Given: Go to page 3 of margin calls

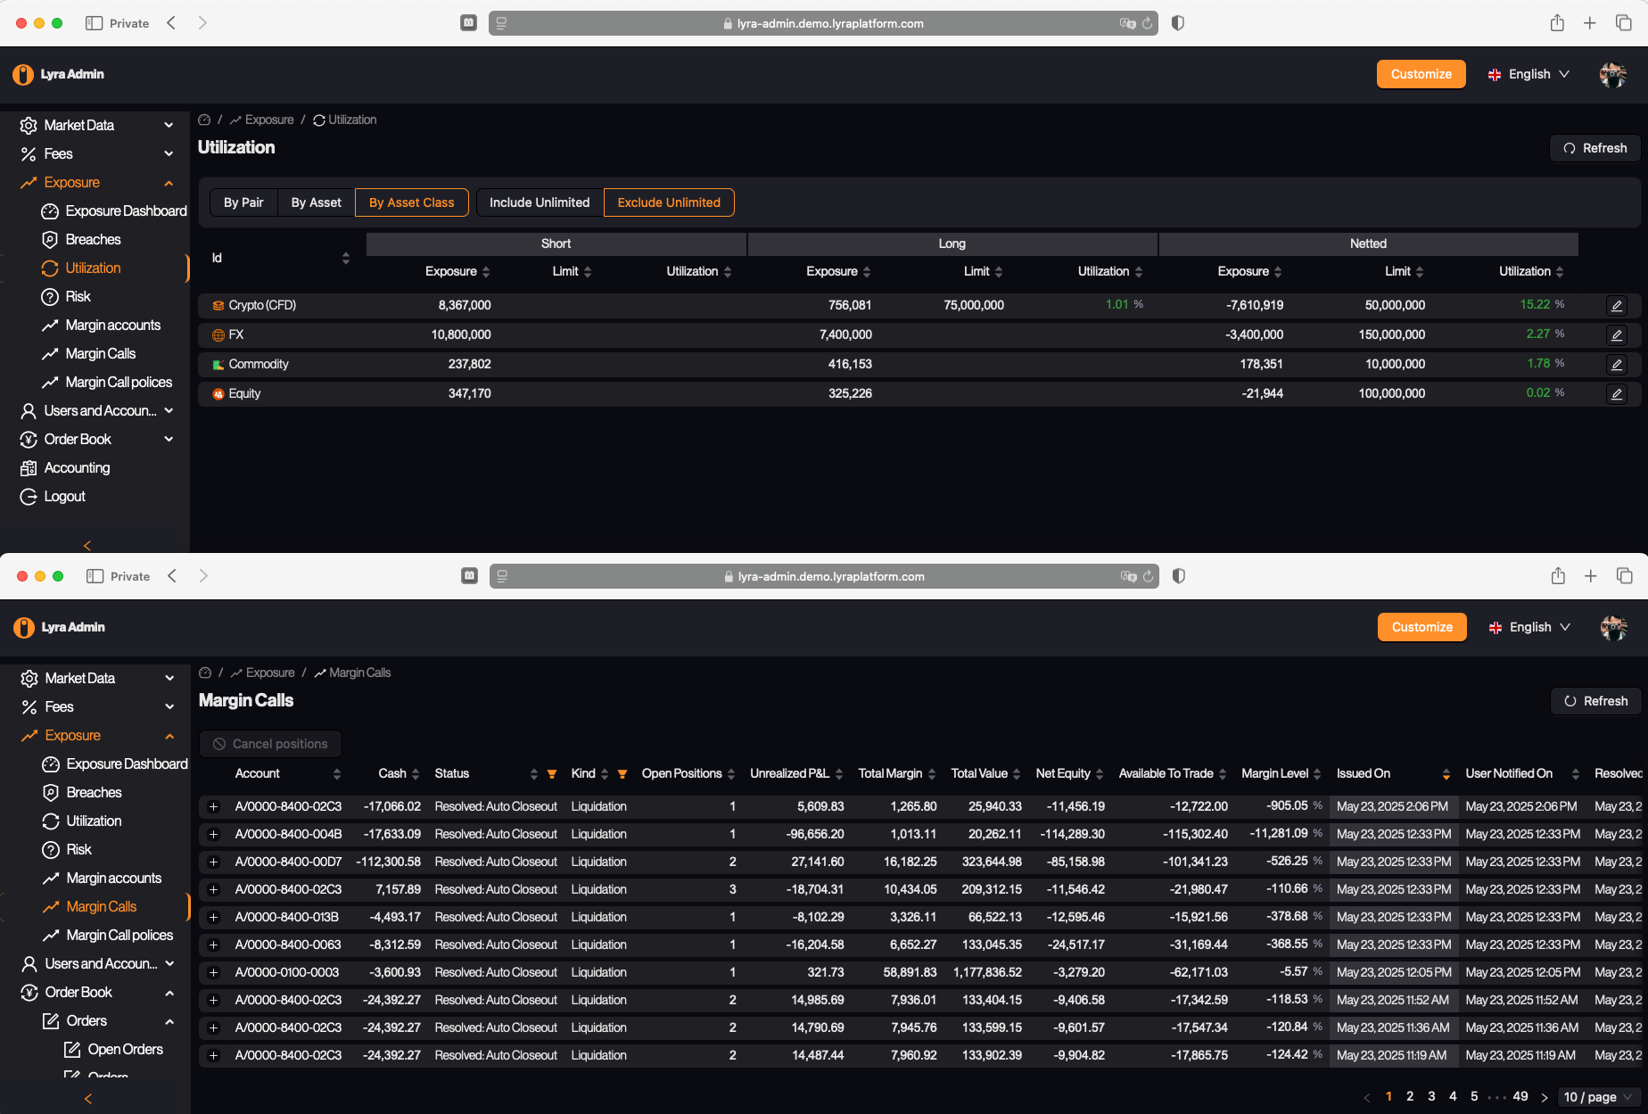Looking at the screenshot, I should [1431, 1097].
